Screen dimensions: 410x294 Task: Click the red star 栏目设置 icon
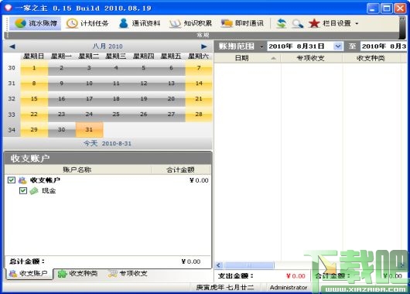[314, 23]
